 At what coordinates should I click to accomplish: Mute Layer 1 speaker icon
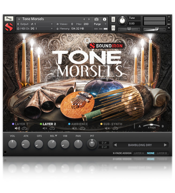click(17, 128)
